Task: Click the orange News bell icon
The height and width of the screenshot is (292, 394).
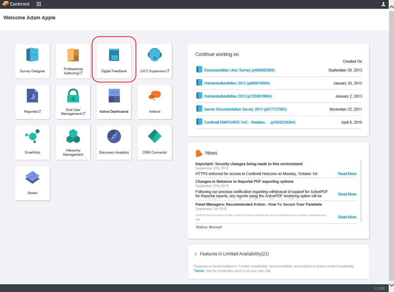Action: pyautogui.click(x=199, y=153)
